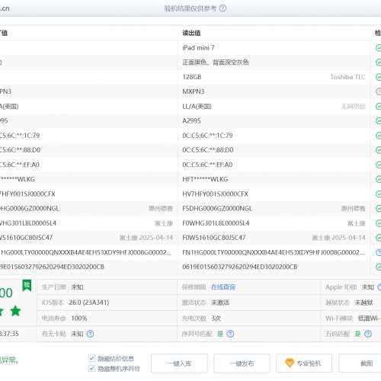Click green check icon in 128GB row
This screenshot has width=381, height=381.
point(378,77)
